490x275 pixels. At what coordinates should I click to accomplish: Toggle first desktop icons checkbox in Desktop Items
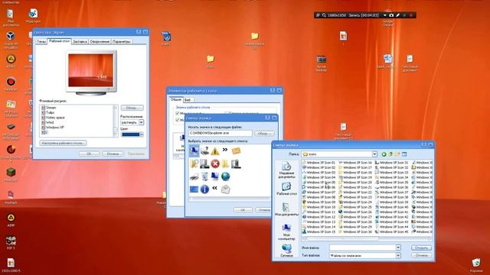pos(178,113)
